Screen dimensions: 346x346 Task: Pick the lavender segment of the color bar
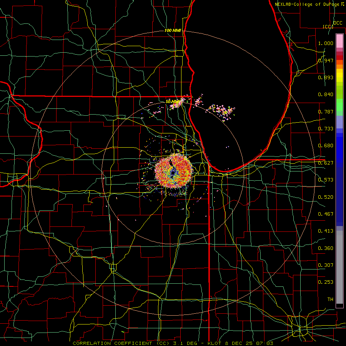(339, 122)
